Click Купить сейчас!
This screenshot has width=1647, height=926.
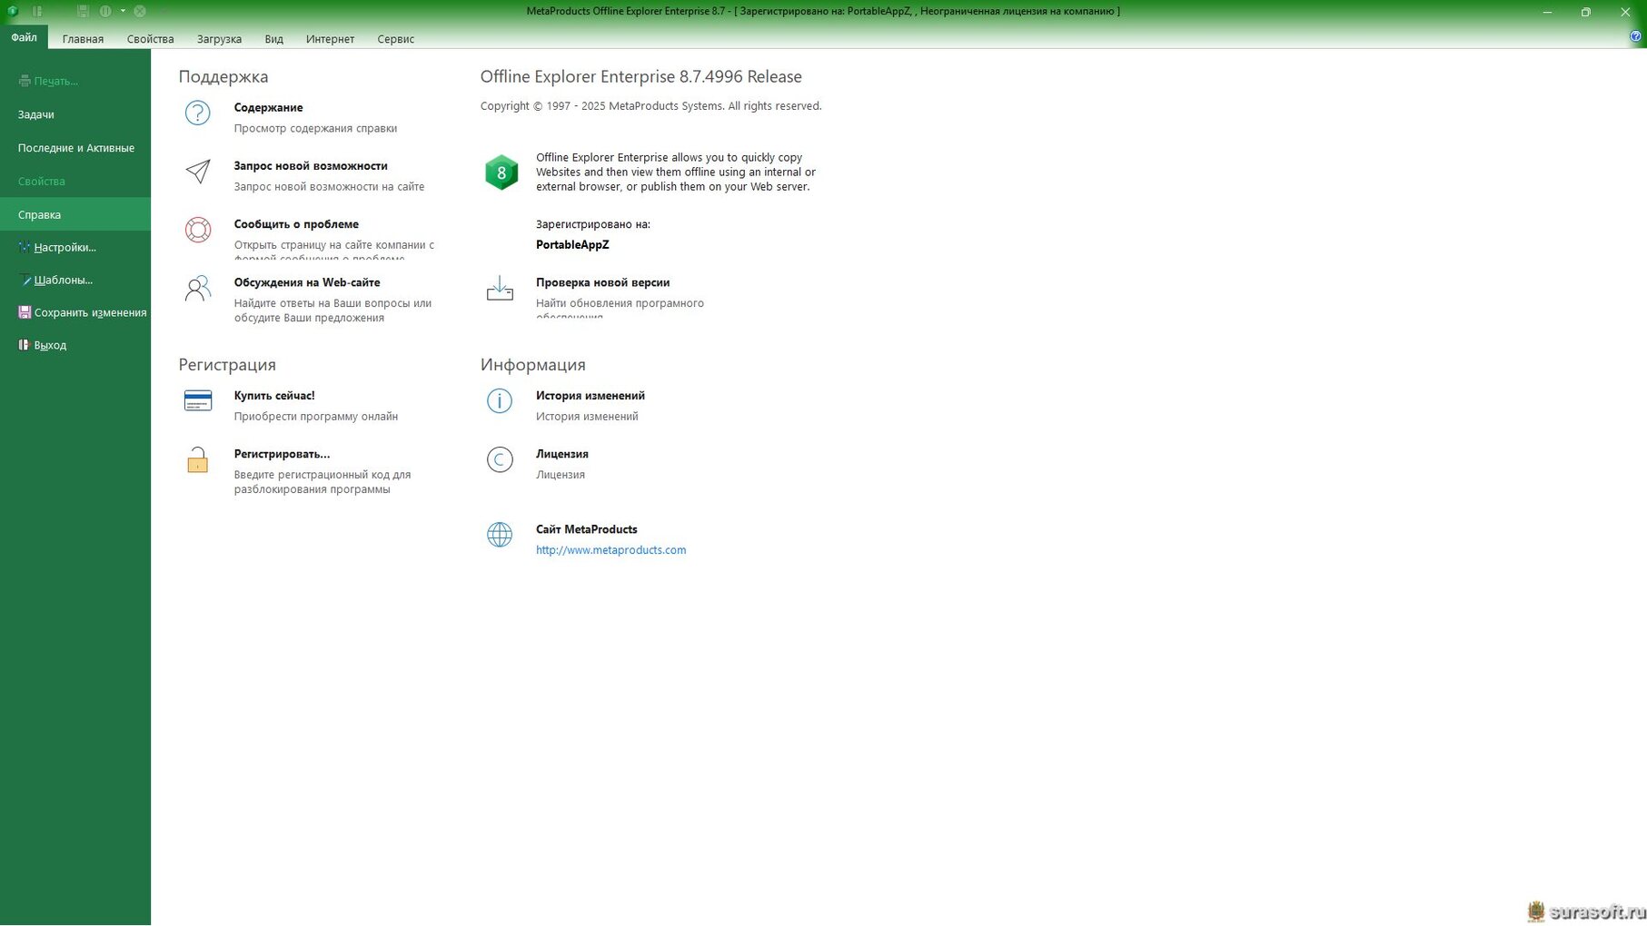tap(274, 395)
